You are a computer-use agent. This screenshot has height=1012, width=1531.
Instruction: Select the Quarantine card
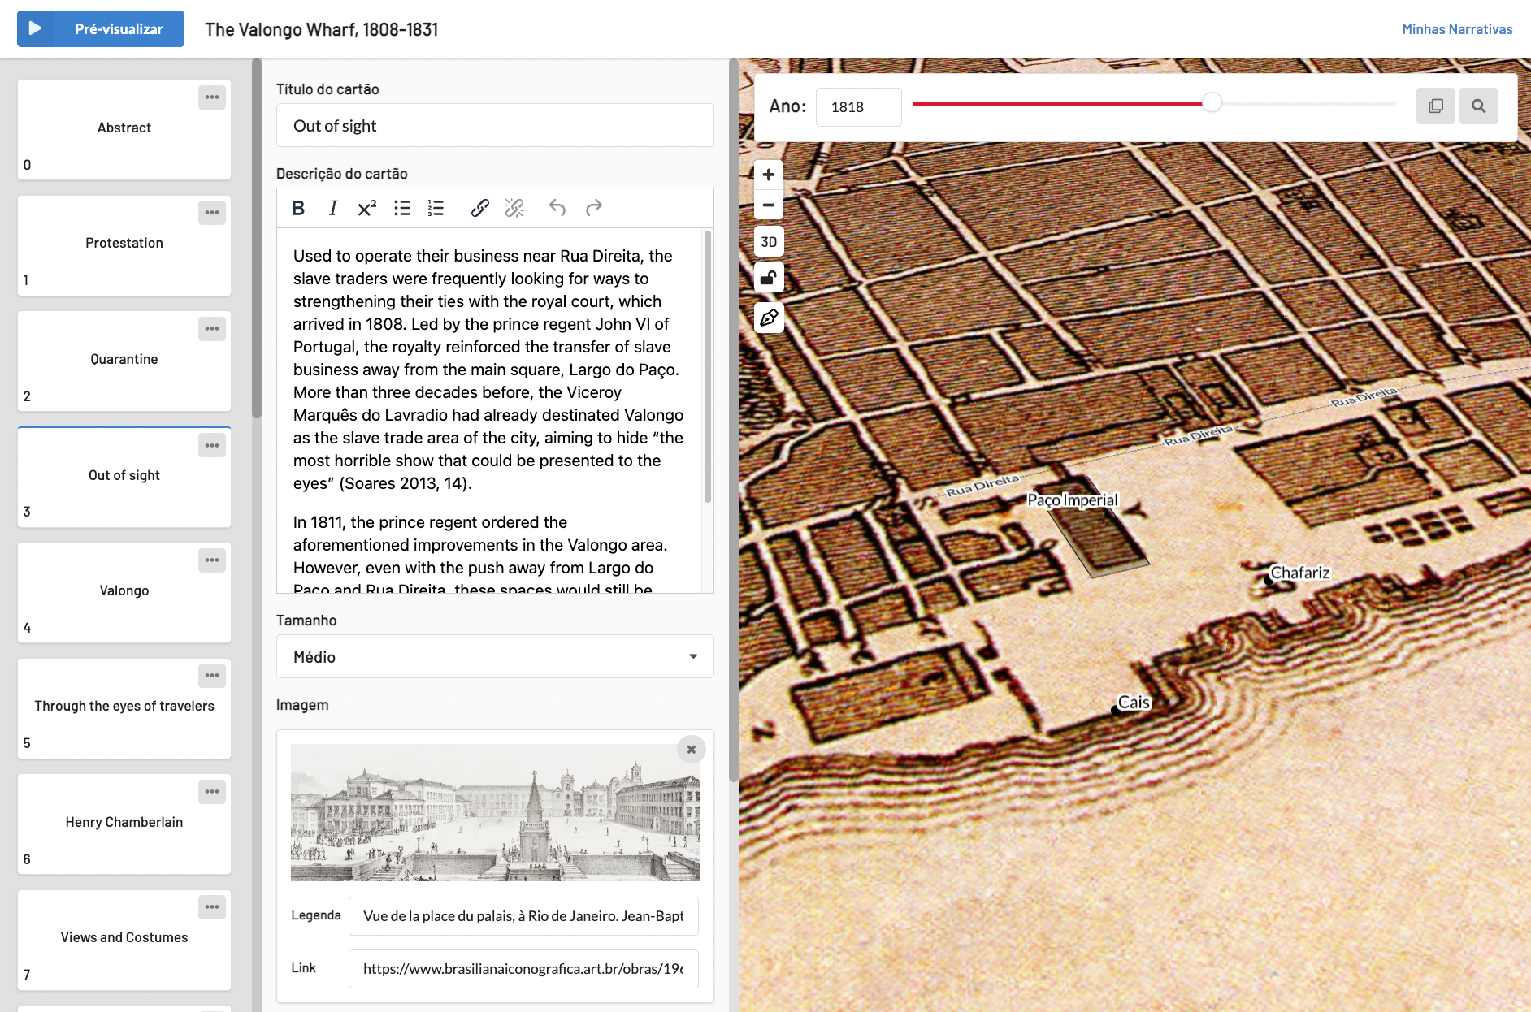coord(124,361)
